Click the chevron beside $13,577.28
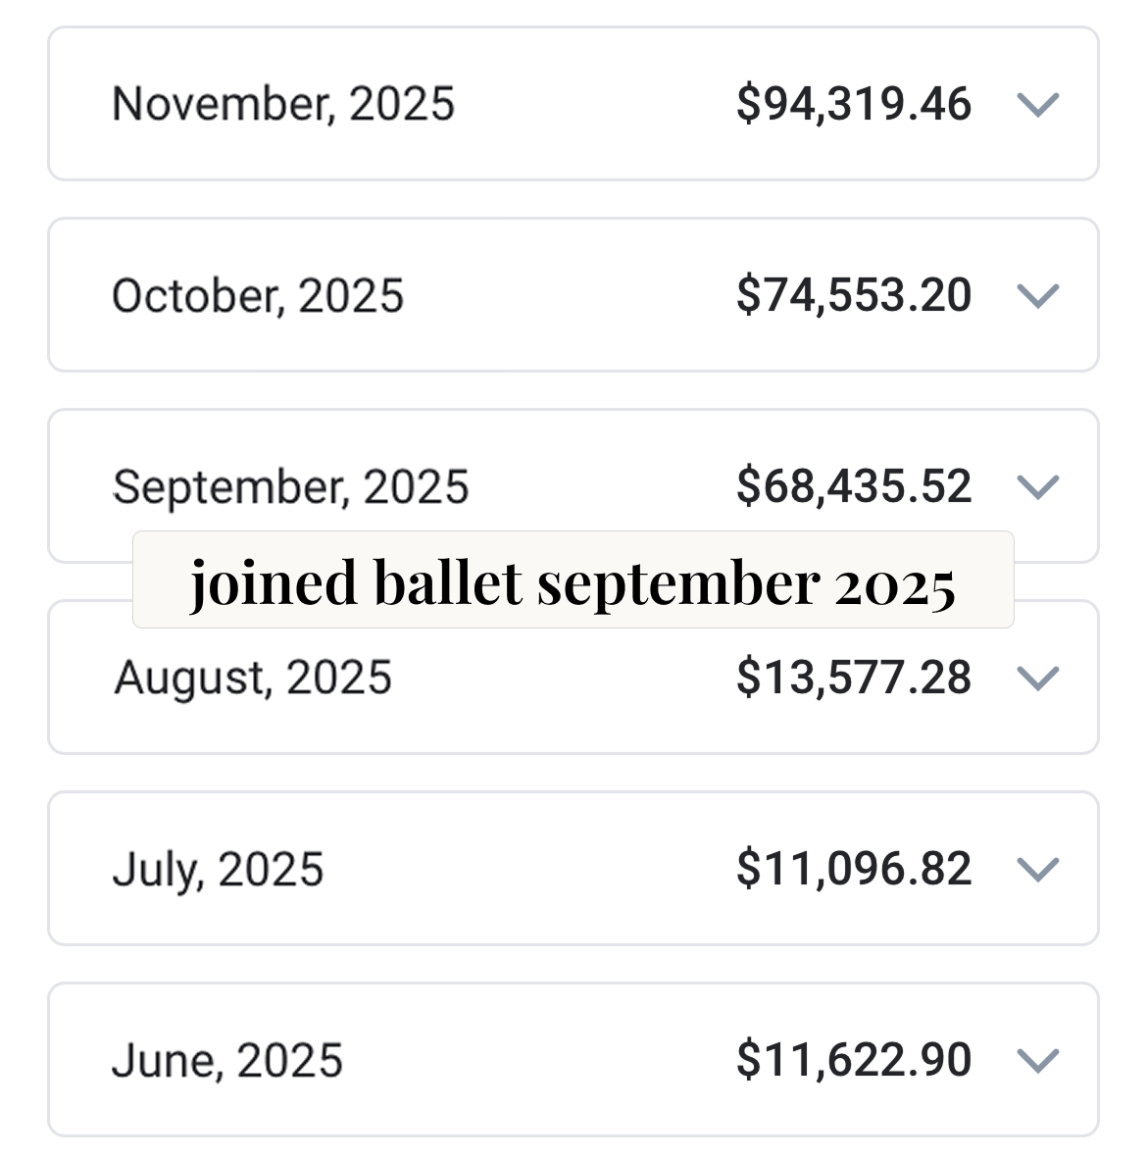Image resolution: width=1147 pixels, height=1159 pixels. pyautogui.click(x=1038, y=678)
